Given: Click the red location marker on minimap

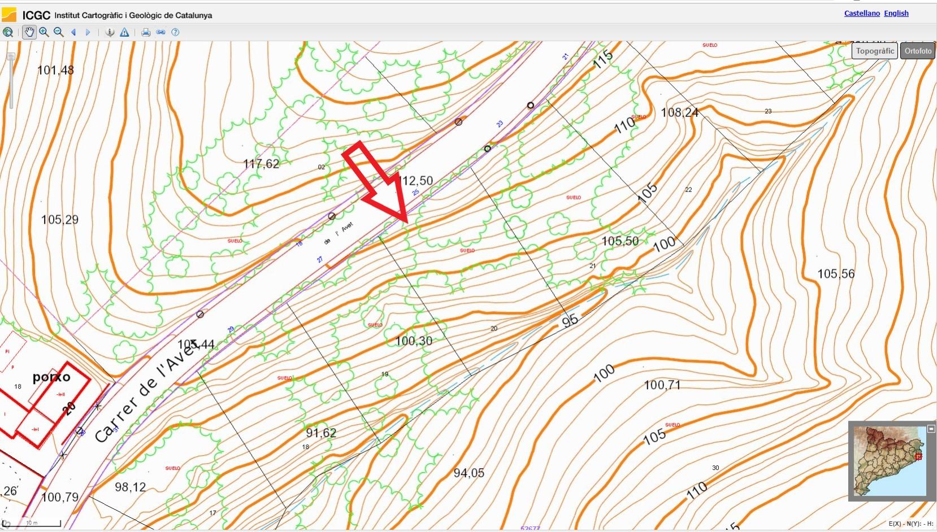Looking at the screenshot, I should click(919, 456).
